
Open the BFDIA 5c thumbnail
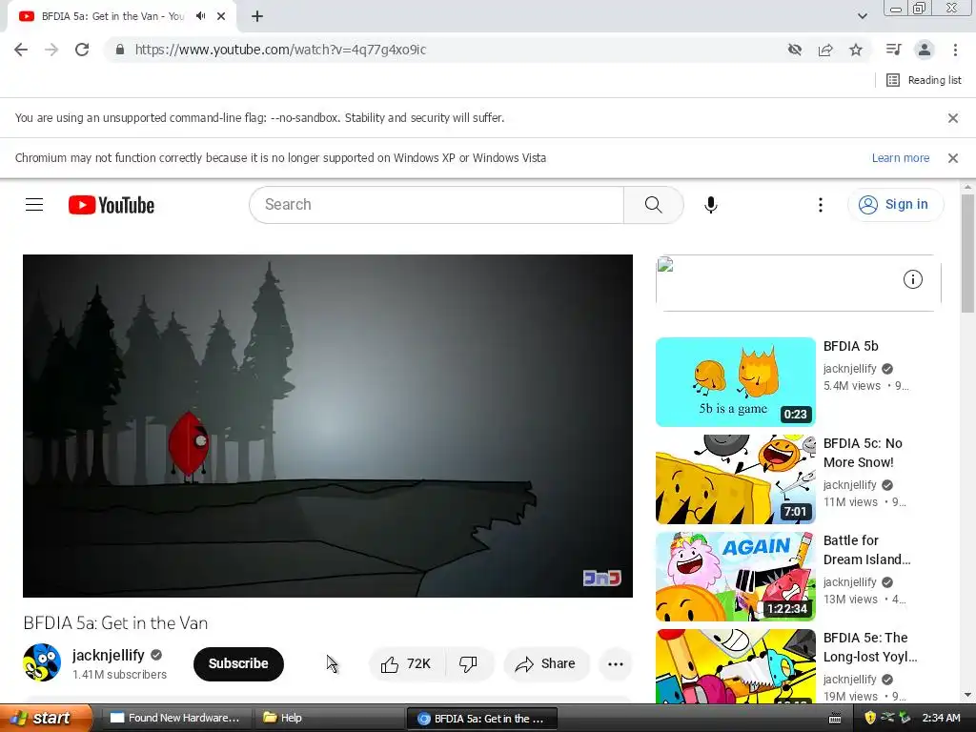[735, 479]
